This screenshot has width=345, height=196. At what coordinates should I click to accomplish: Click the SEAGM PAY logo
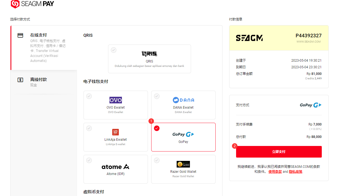[x=32, y=4]
